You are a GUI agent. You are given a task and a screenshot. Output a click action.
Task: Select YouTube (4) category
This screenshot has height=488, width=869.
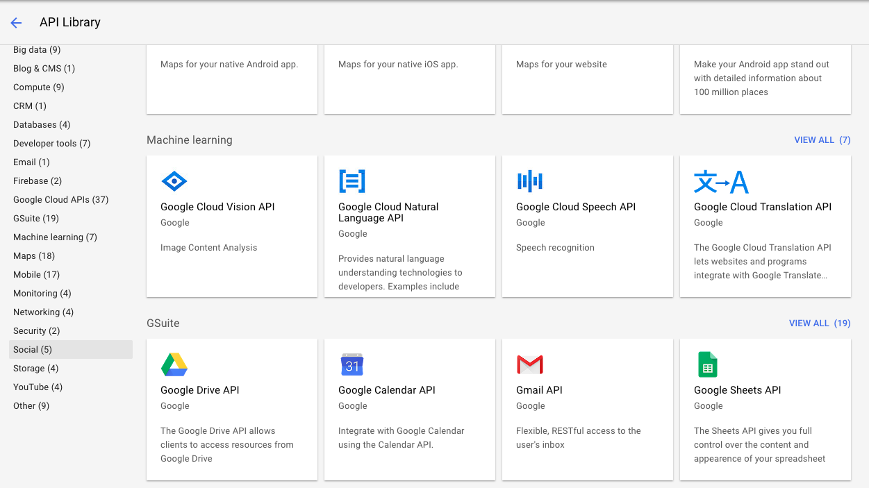pyautogui.click(x=38, y=387)
